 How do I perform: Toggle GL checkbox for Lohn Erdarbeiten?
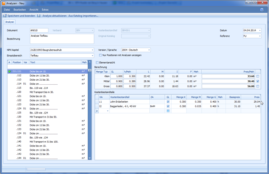(x=168, y=102)
